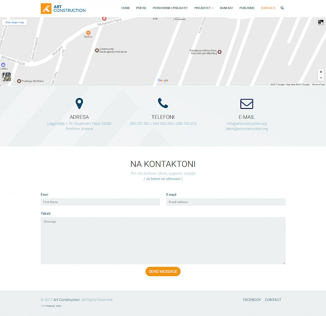Screen dimensions: 326x316
Task: Click faton@artconstruction.org email address
Action: (x=247, y=129)
